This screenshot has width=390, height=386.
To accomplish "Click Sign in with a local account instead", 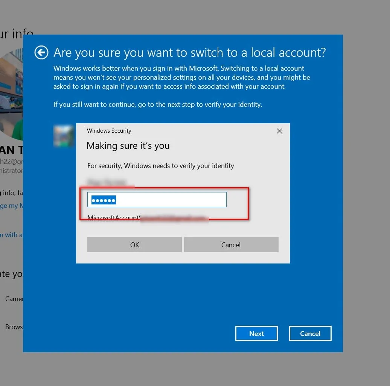I will [11, 235].
